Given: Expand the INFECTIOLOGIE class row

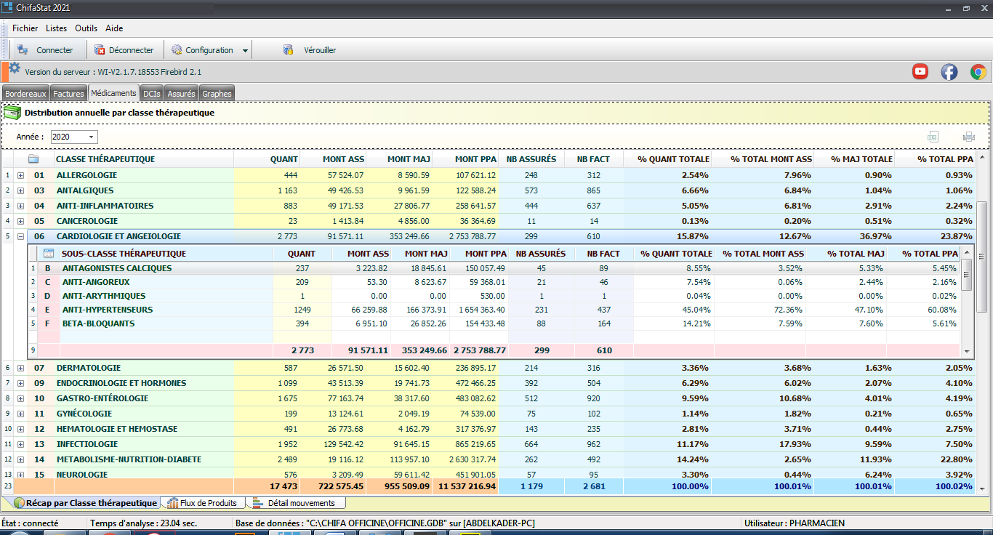Looking at the screenshot, I should tap(20, 444).
